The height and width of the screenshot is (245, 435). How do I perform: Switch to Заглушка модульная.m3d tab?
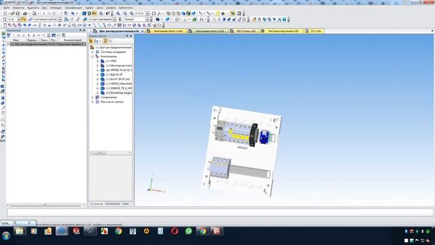(281, 31)
